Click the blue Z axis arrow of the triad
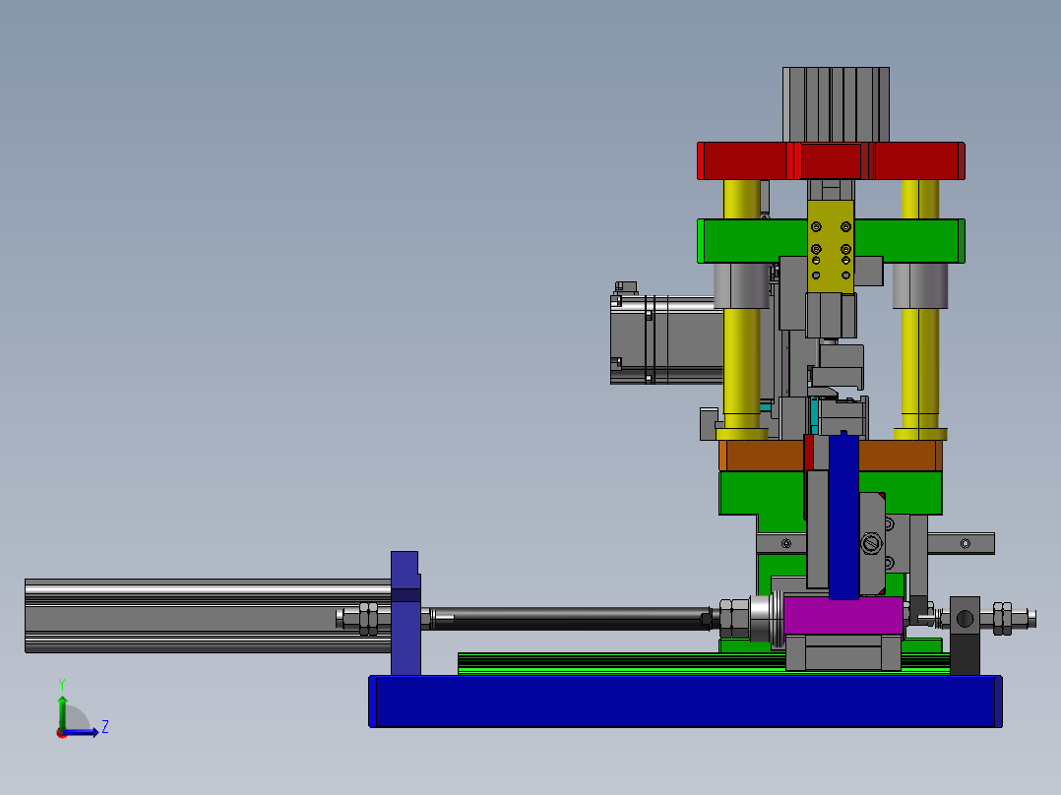This screenshot has width=1061, height=795. [x=89, y=732]
